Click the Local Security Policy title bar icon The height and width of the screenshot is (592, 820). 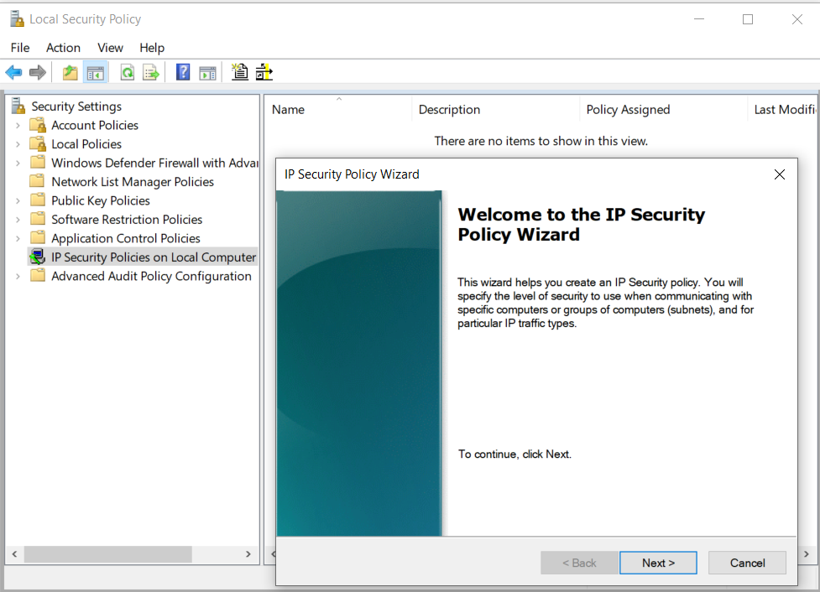point(17,18)
